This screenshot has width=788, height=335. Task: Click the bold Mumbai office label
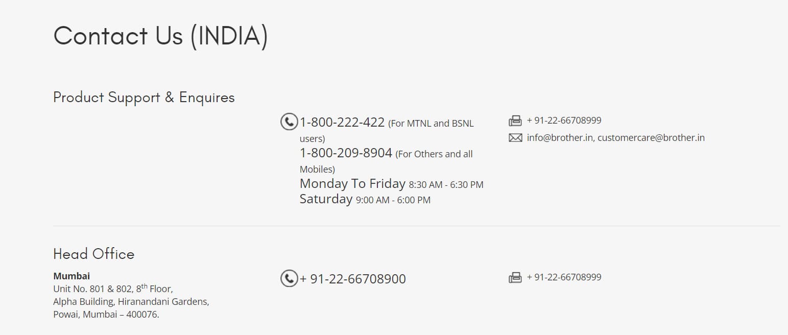pyautogui.click(x=71, y=276)
